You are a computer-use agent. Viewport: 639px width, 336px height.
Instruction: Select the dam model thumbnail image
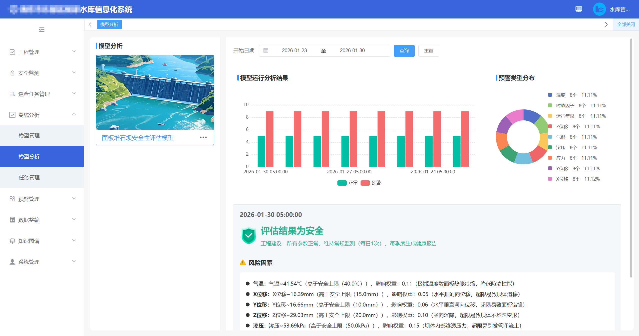point(155,92)
